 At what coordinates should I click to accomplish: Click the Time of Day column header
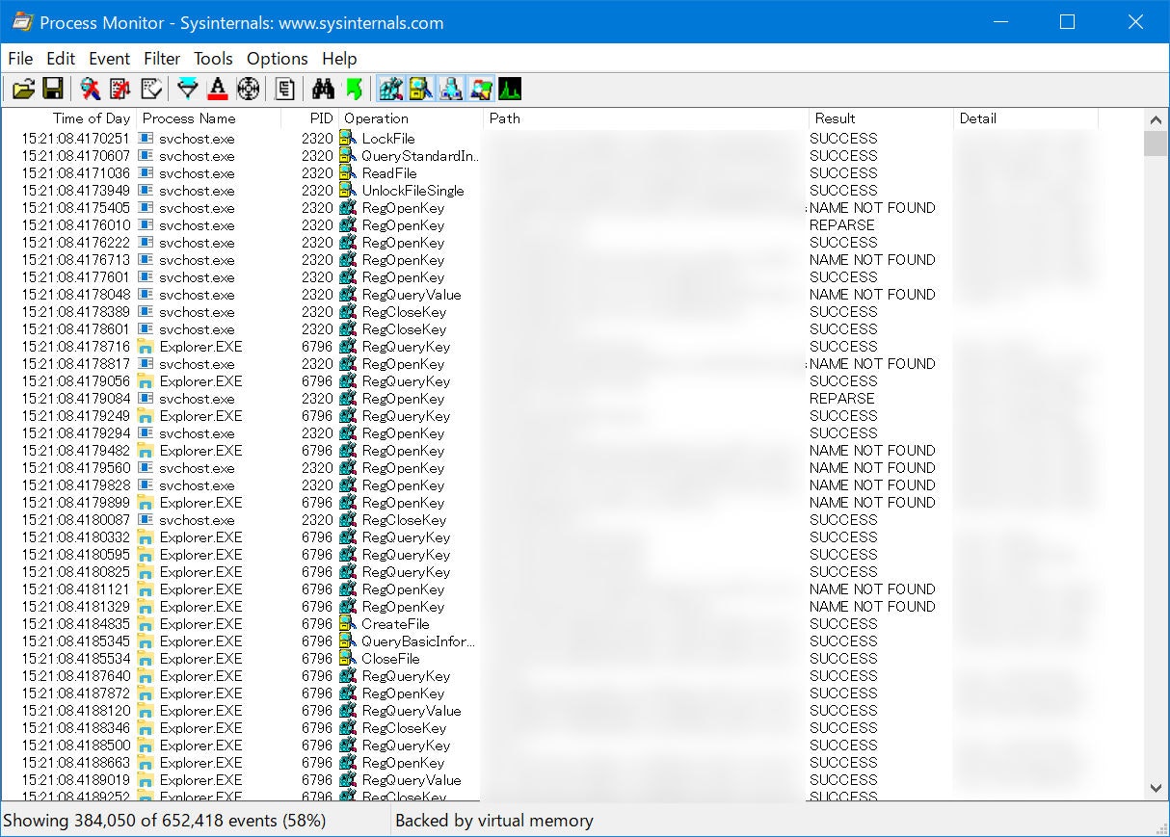pyautogui.click(x=68, y=118)
